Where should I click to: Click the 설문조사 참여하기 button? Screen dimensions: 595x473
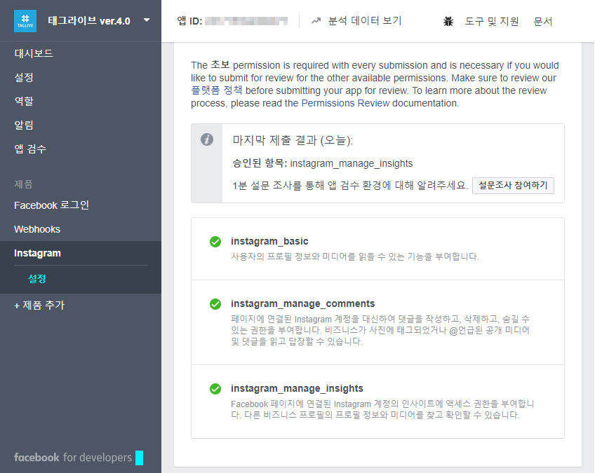coord(513,185)
